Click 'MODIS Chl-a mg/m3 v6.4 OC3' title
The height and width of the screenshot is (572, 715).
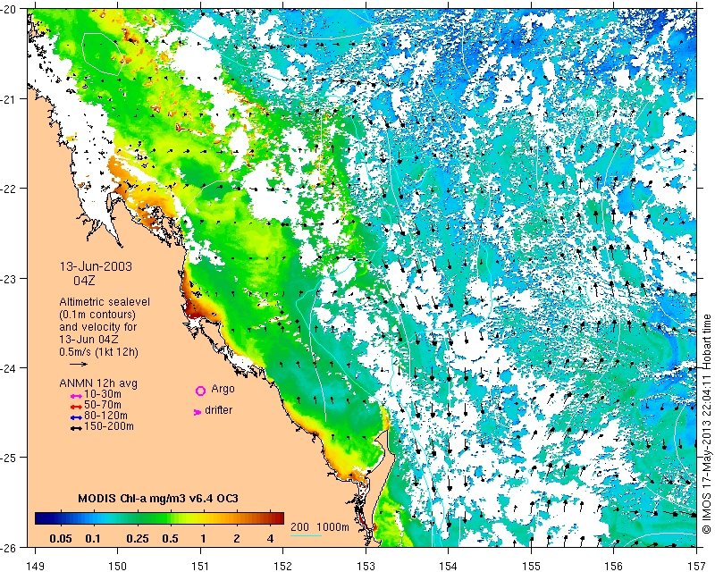coord(158,498)
